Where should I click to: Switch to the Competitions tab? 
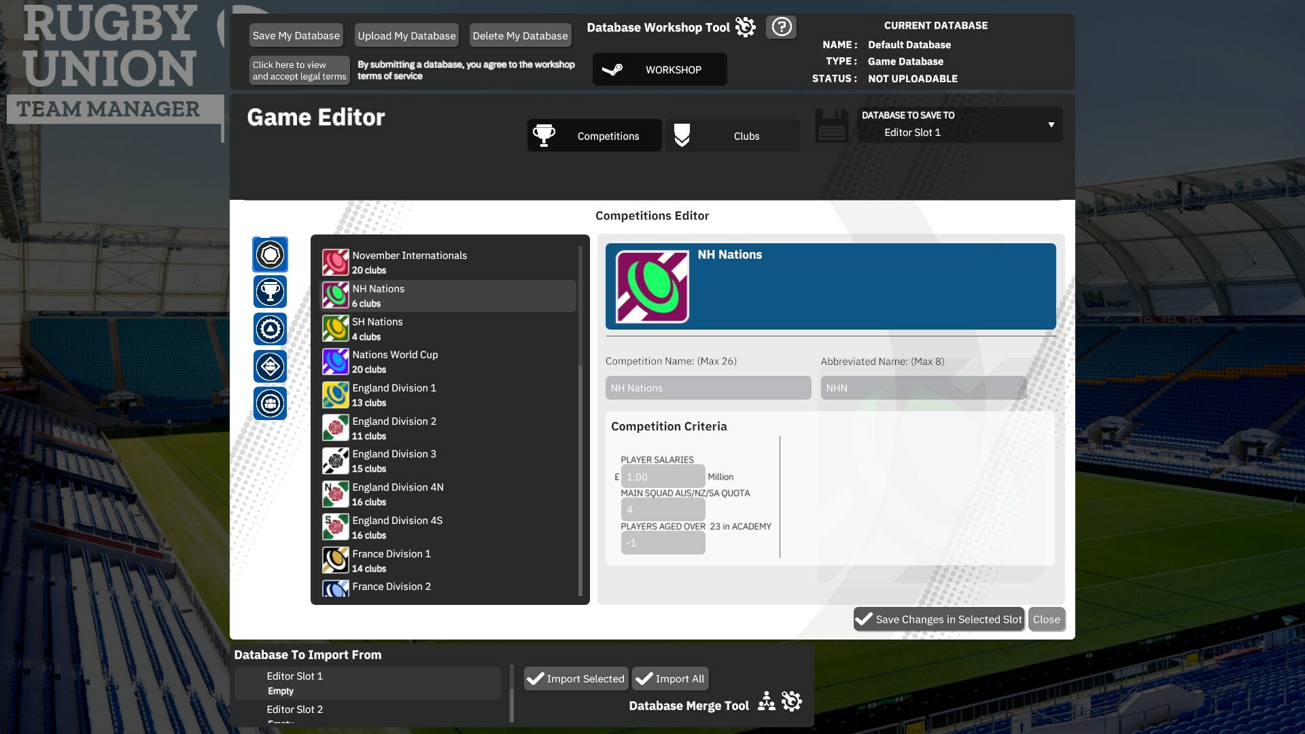coord(593,135)
